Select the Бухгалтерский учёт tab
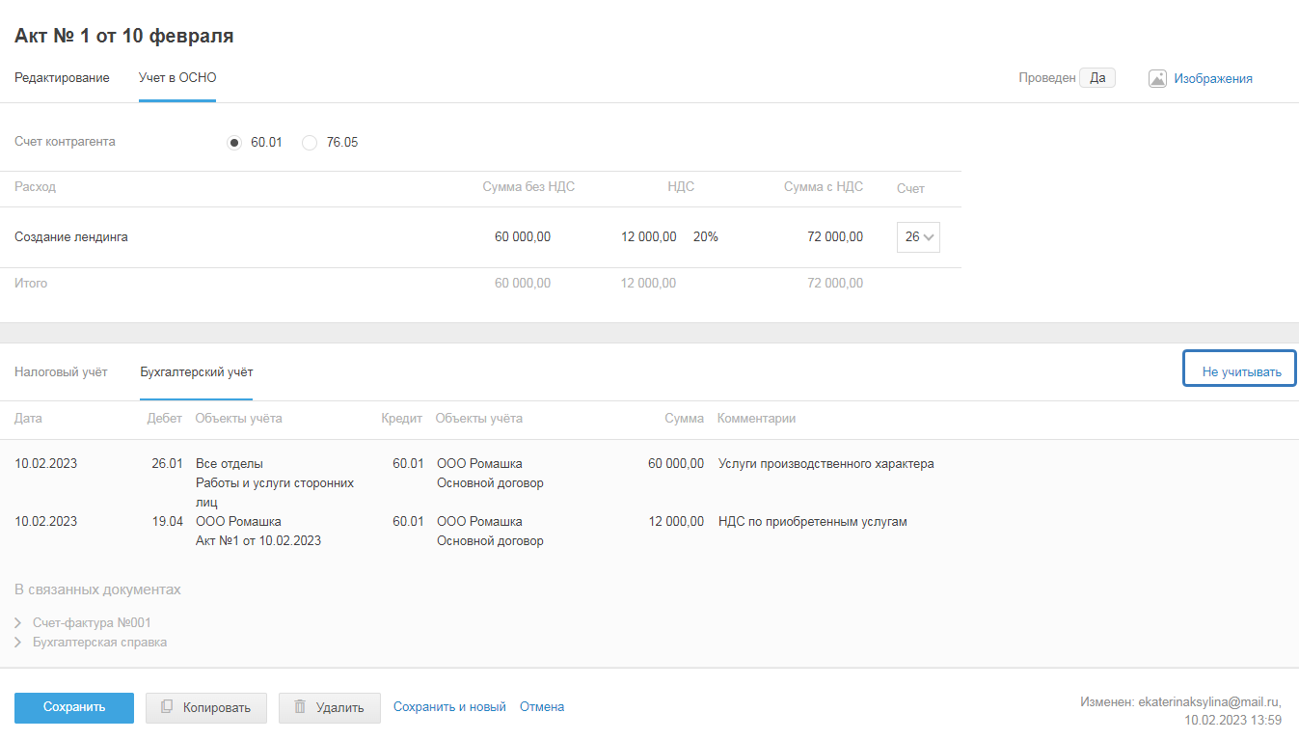1299x740 pixels. tap(196, 372)
